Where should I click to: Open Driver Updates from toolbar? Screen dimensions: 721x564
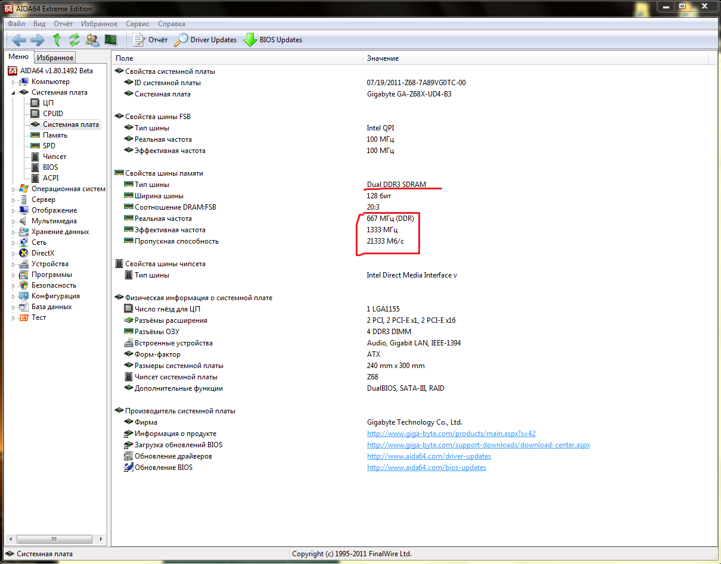click(205, 40)
